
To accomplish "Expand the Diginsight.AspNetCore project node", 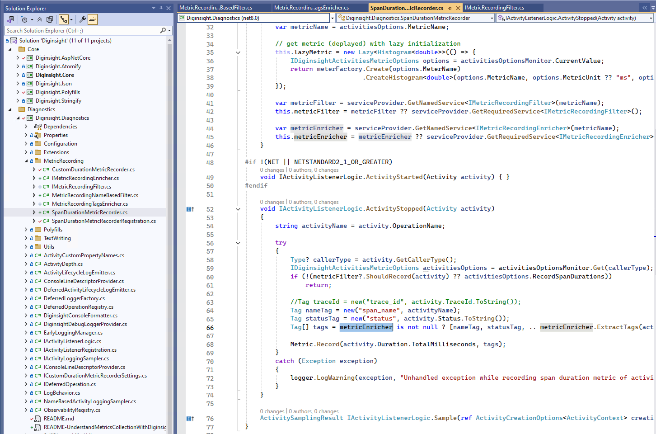I will tap(18, 58).
